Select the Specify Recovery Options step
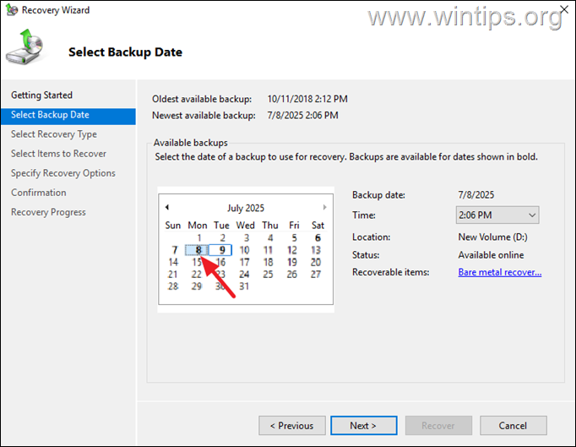The image size is (576, 447). [x=63, y=173]
